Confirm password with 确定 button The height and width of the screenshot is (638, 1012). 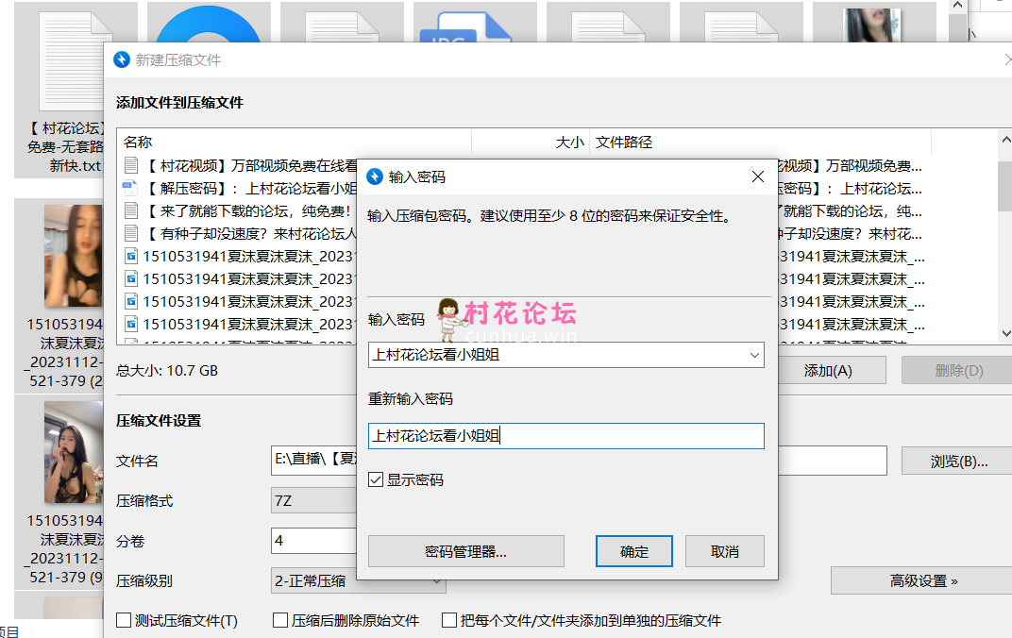click(633, 551)
